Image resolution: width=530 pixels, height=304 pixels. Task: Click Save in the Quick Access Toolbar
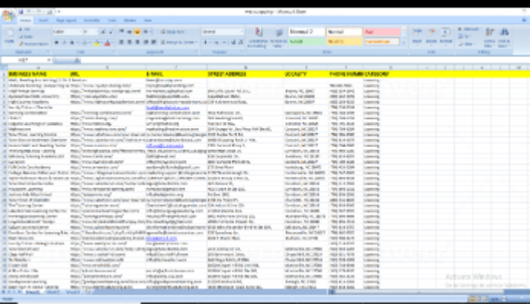21,11
